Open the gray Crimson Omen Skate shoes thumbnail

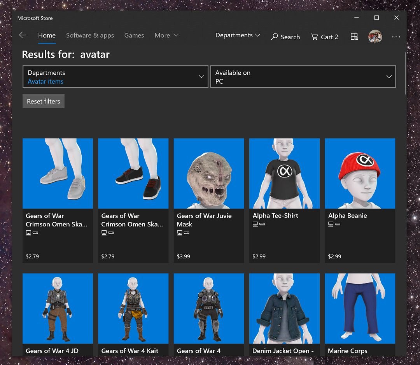click(58, 174)
